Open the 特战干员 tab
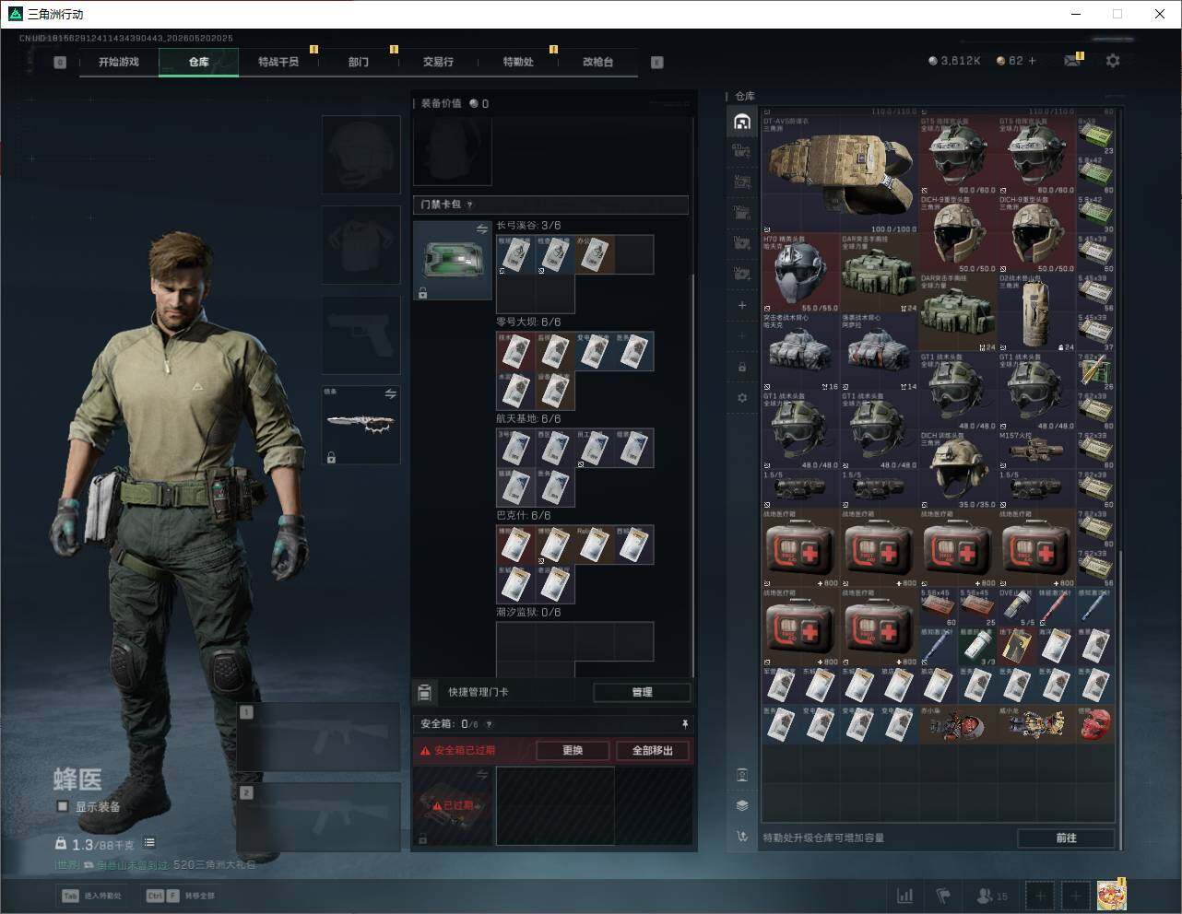This screenshot has height=914, width=1182. click(x=278, y=62)
